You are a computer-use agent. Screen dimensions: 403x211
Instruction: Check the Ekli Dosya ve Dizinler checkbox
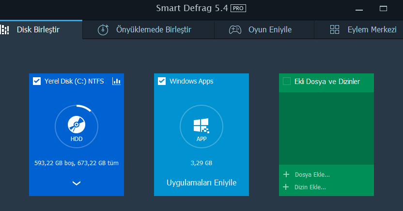[287, 81]
